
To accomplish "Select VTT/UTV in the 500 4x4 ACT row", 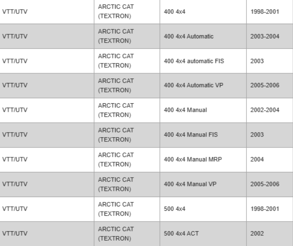I will click(x=15, y=234).
